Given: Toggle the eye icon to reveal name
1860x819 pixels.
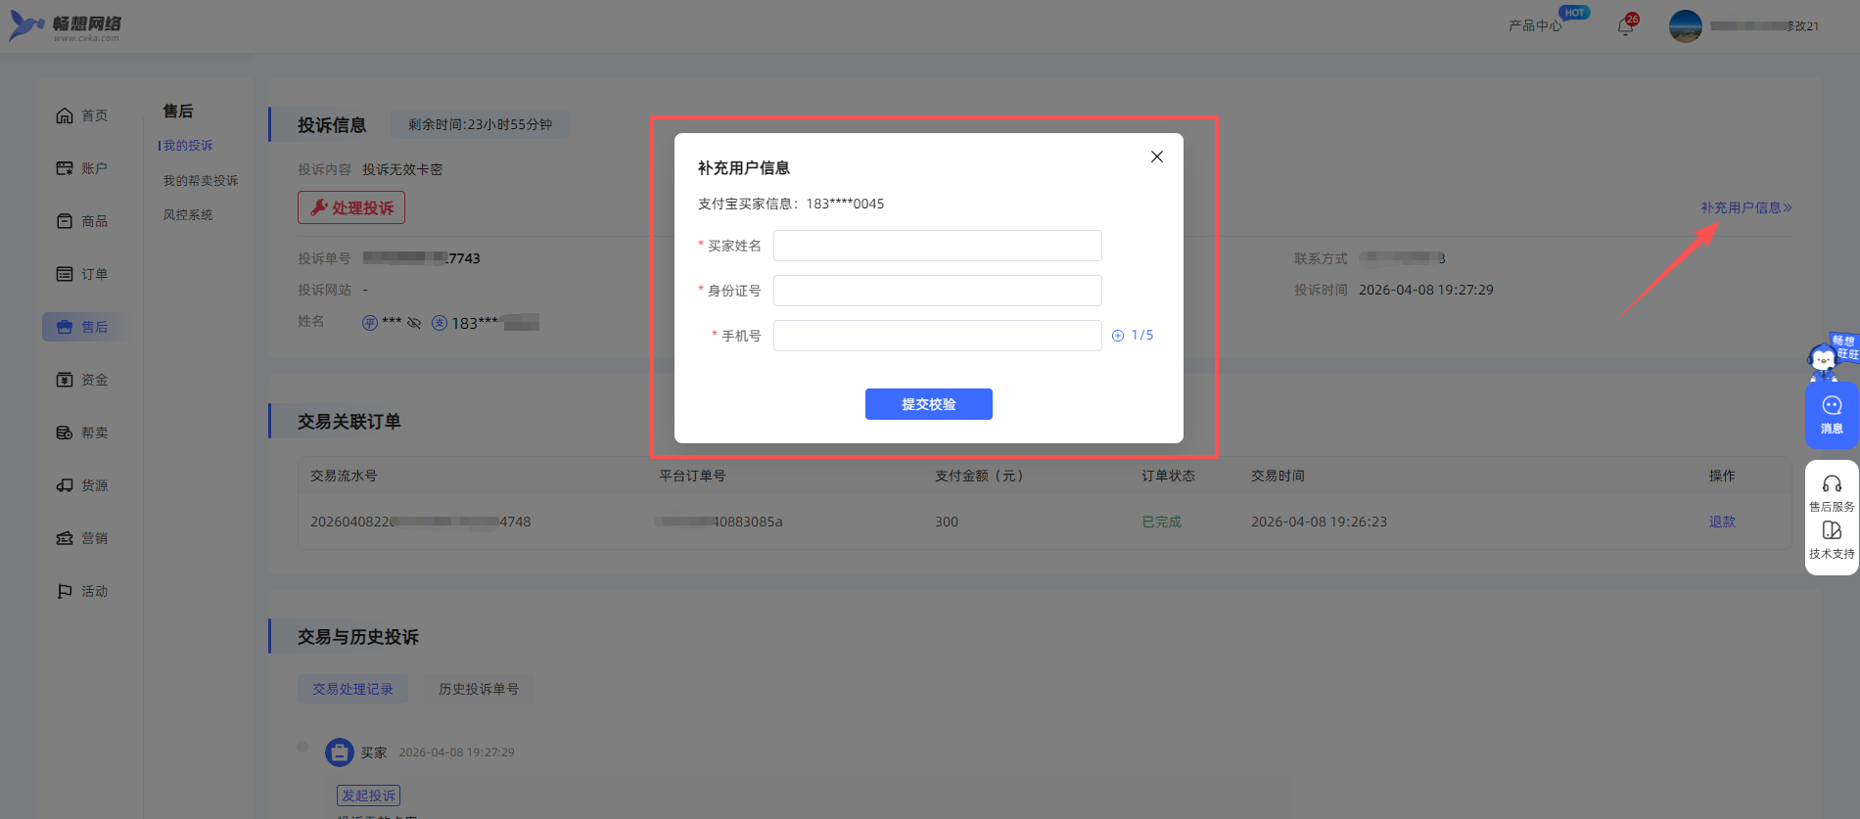Looking at the screenshot, I should (414, 323).
